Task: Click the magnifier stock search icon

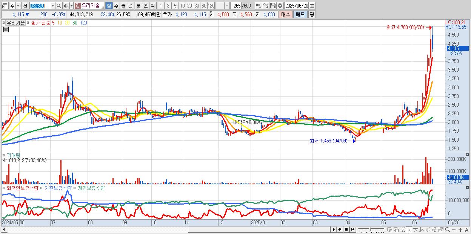Action: click(59, 6)
